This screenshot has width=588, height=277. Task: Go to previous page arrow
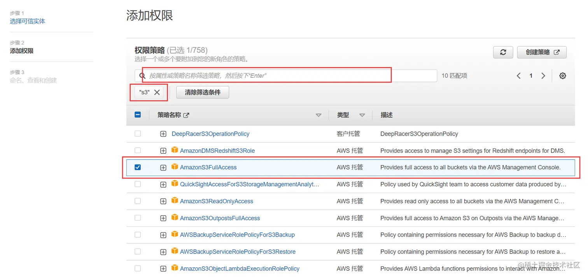(518, 76)
